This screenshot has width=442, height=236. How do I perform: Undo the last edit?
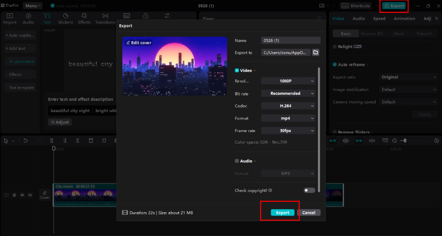[x=25, y=141]
